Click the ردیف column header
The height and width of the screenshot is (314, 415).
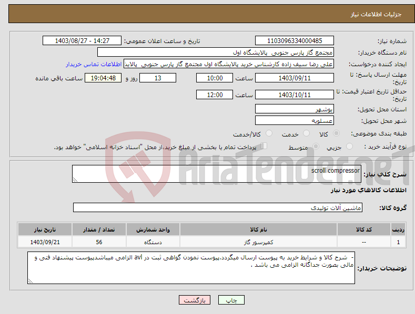click(398, 229)
